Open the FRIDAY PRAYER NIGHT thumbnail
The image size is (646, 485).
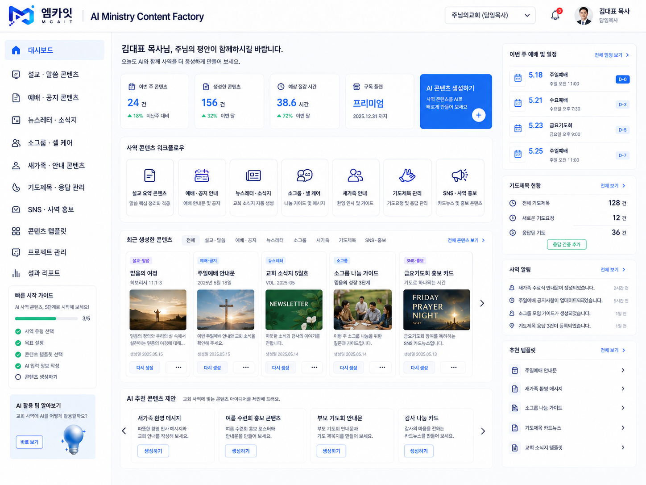pos(436,309)
